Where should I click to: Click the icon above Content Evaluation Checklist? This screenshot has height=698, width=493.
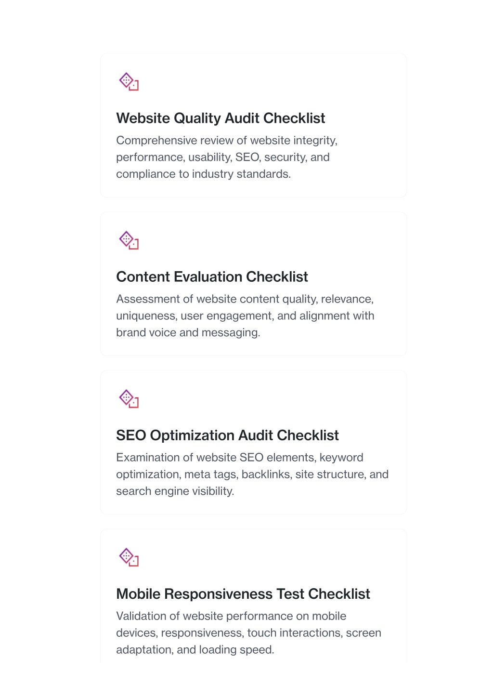129,240
